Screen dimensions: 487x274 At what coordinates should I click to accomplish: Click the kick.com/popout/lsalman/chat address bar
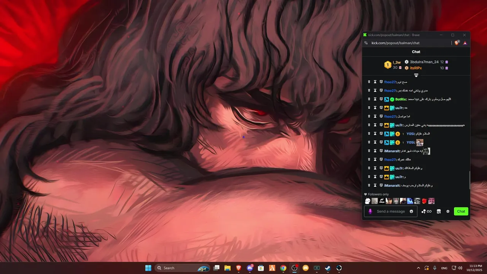pyautogui.click(x=395, y=43)
